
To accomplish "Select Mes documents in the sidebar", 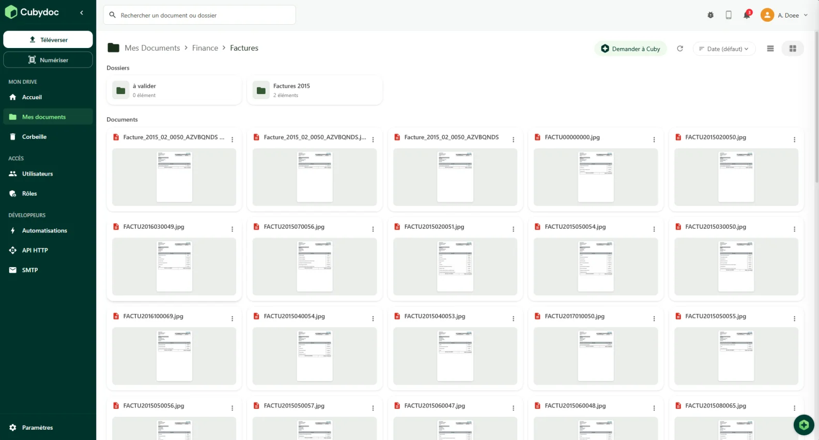I will coord(48,117).
